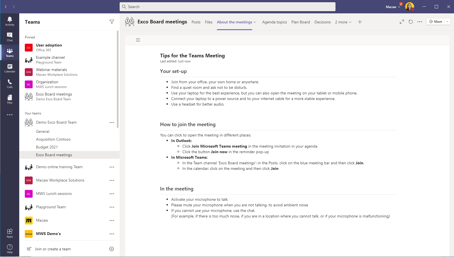454x257 pixels.
Task: Open the Help menu
Action: [10, 249]
